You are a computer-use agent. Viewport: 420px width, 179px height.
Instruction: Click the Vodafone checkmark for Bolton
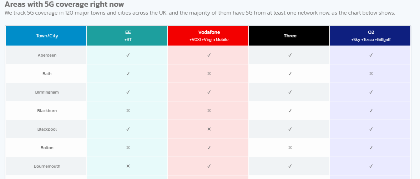click(209, 147)
